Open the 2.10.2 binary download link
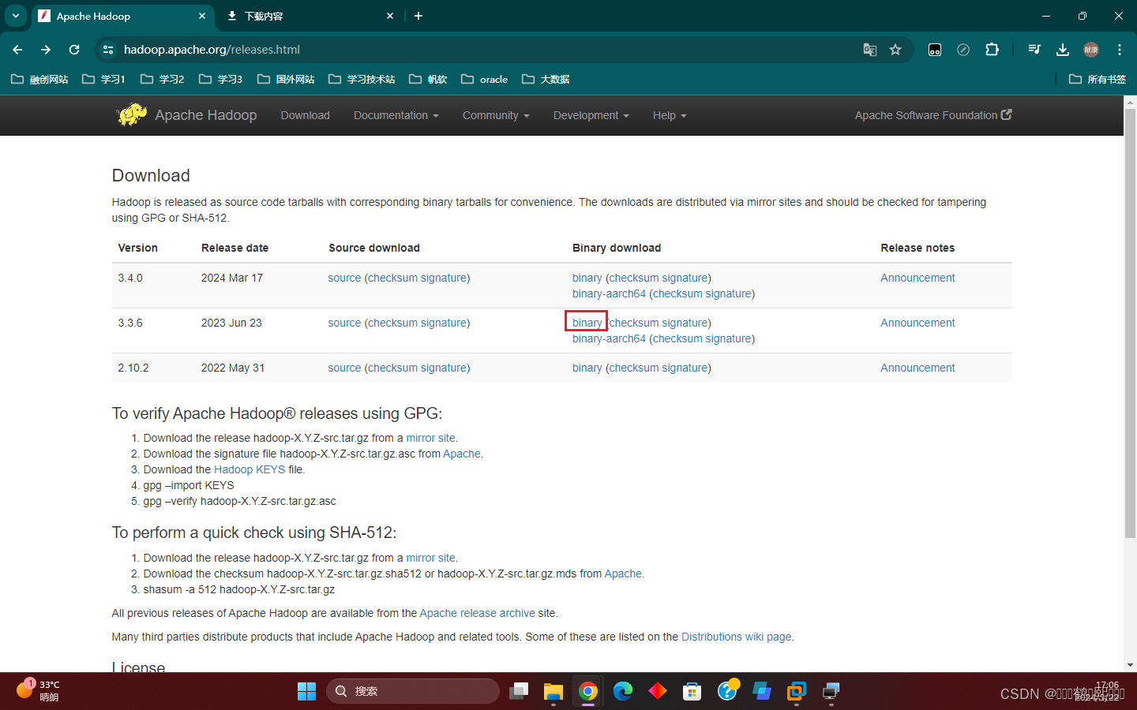 [x=587, y=368]
